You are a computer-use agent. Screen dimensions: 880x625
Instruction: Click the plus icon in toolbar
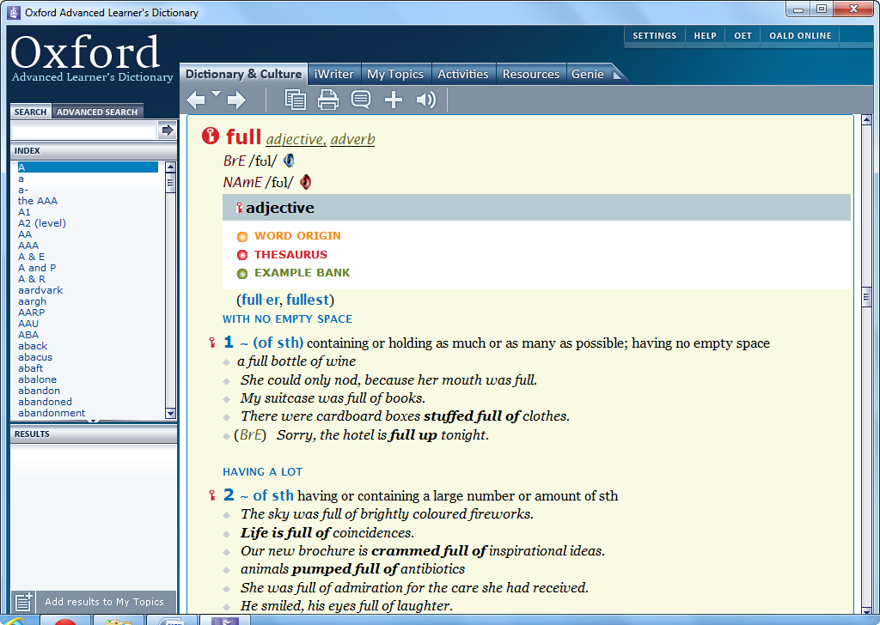coord(394,100)
